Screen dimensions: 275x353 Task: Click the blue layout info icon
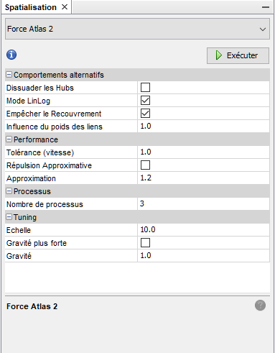(x=11, y=55)
